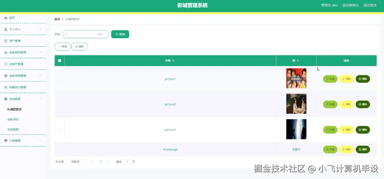Expand the 用户管理 menu chevron
Image resolution: width=384 pixels, height=179 pixels.
coord(40,41)
